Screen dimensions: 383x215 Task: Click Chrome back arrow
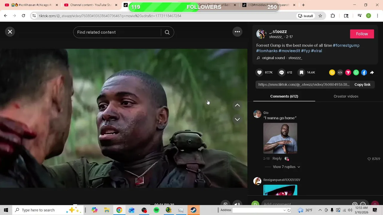click(5, 16)
